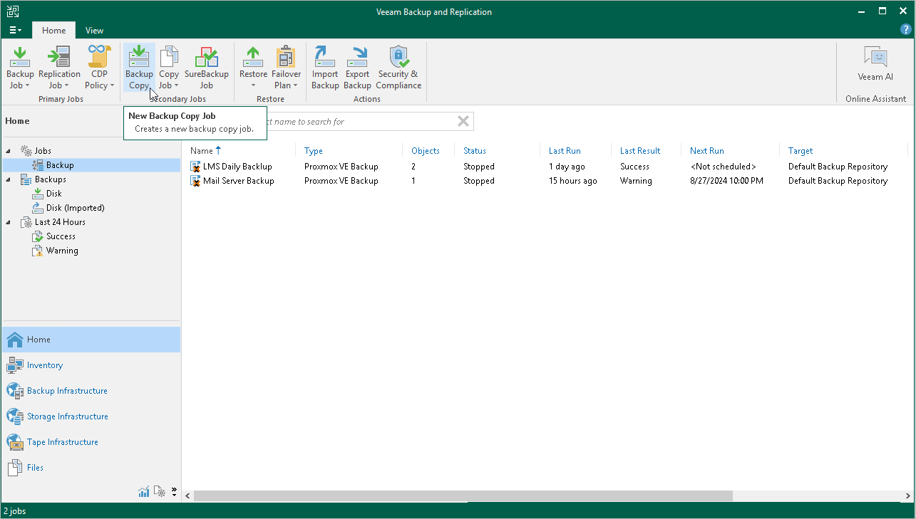The height and width of the screenshot is (519, 916).
Task: Select the Disk (Imported) node
Action: point(75,208)
